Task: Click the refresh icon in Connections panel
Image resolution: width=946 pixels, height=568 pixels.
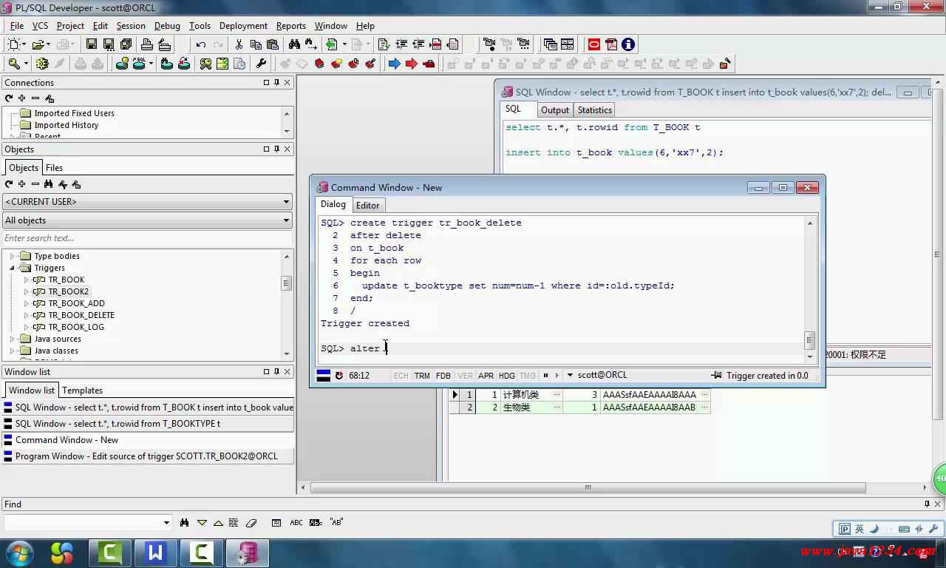Action: [9, 98]
